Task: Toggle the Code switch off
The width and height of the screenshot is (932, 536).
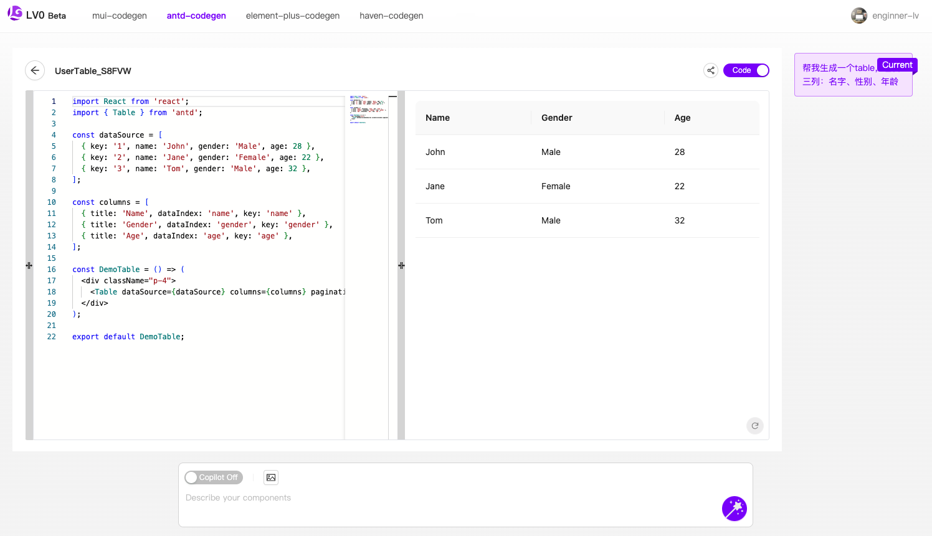Action: pos(746,70)
